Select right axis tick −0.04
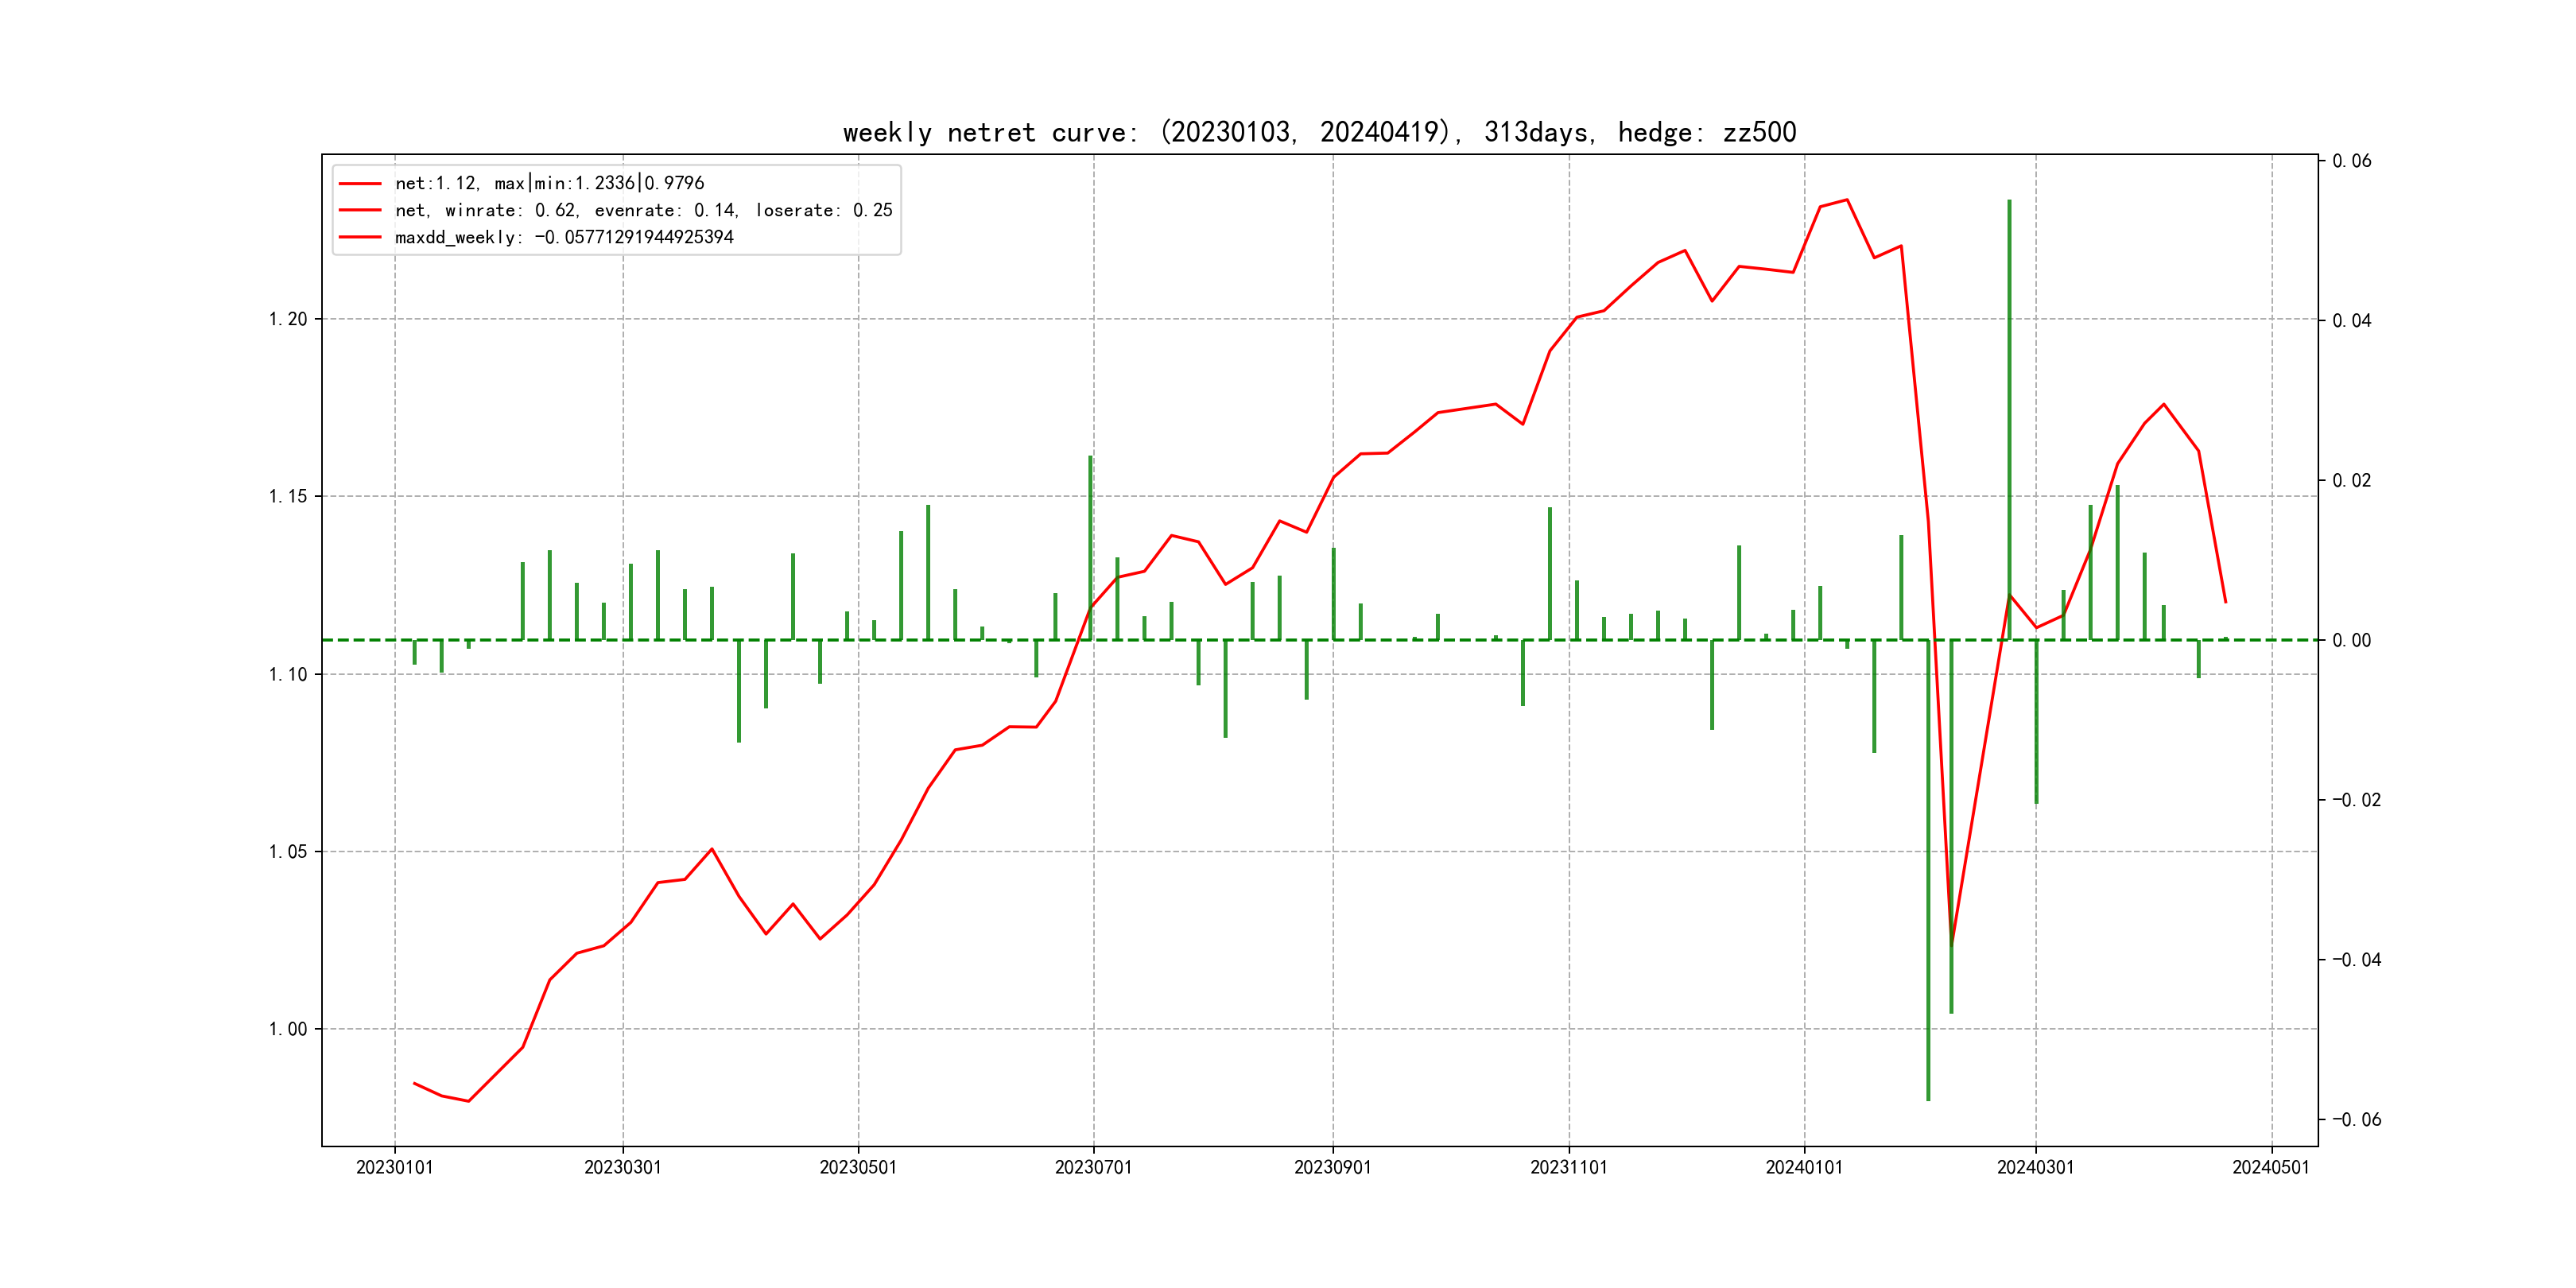2576x1288 pixels. point(2356,960)
